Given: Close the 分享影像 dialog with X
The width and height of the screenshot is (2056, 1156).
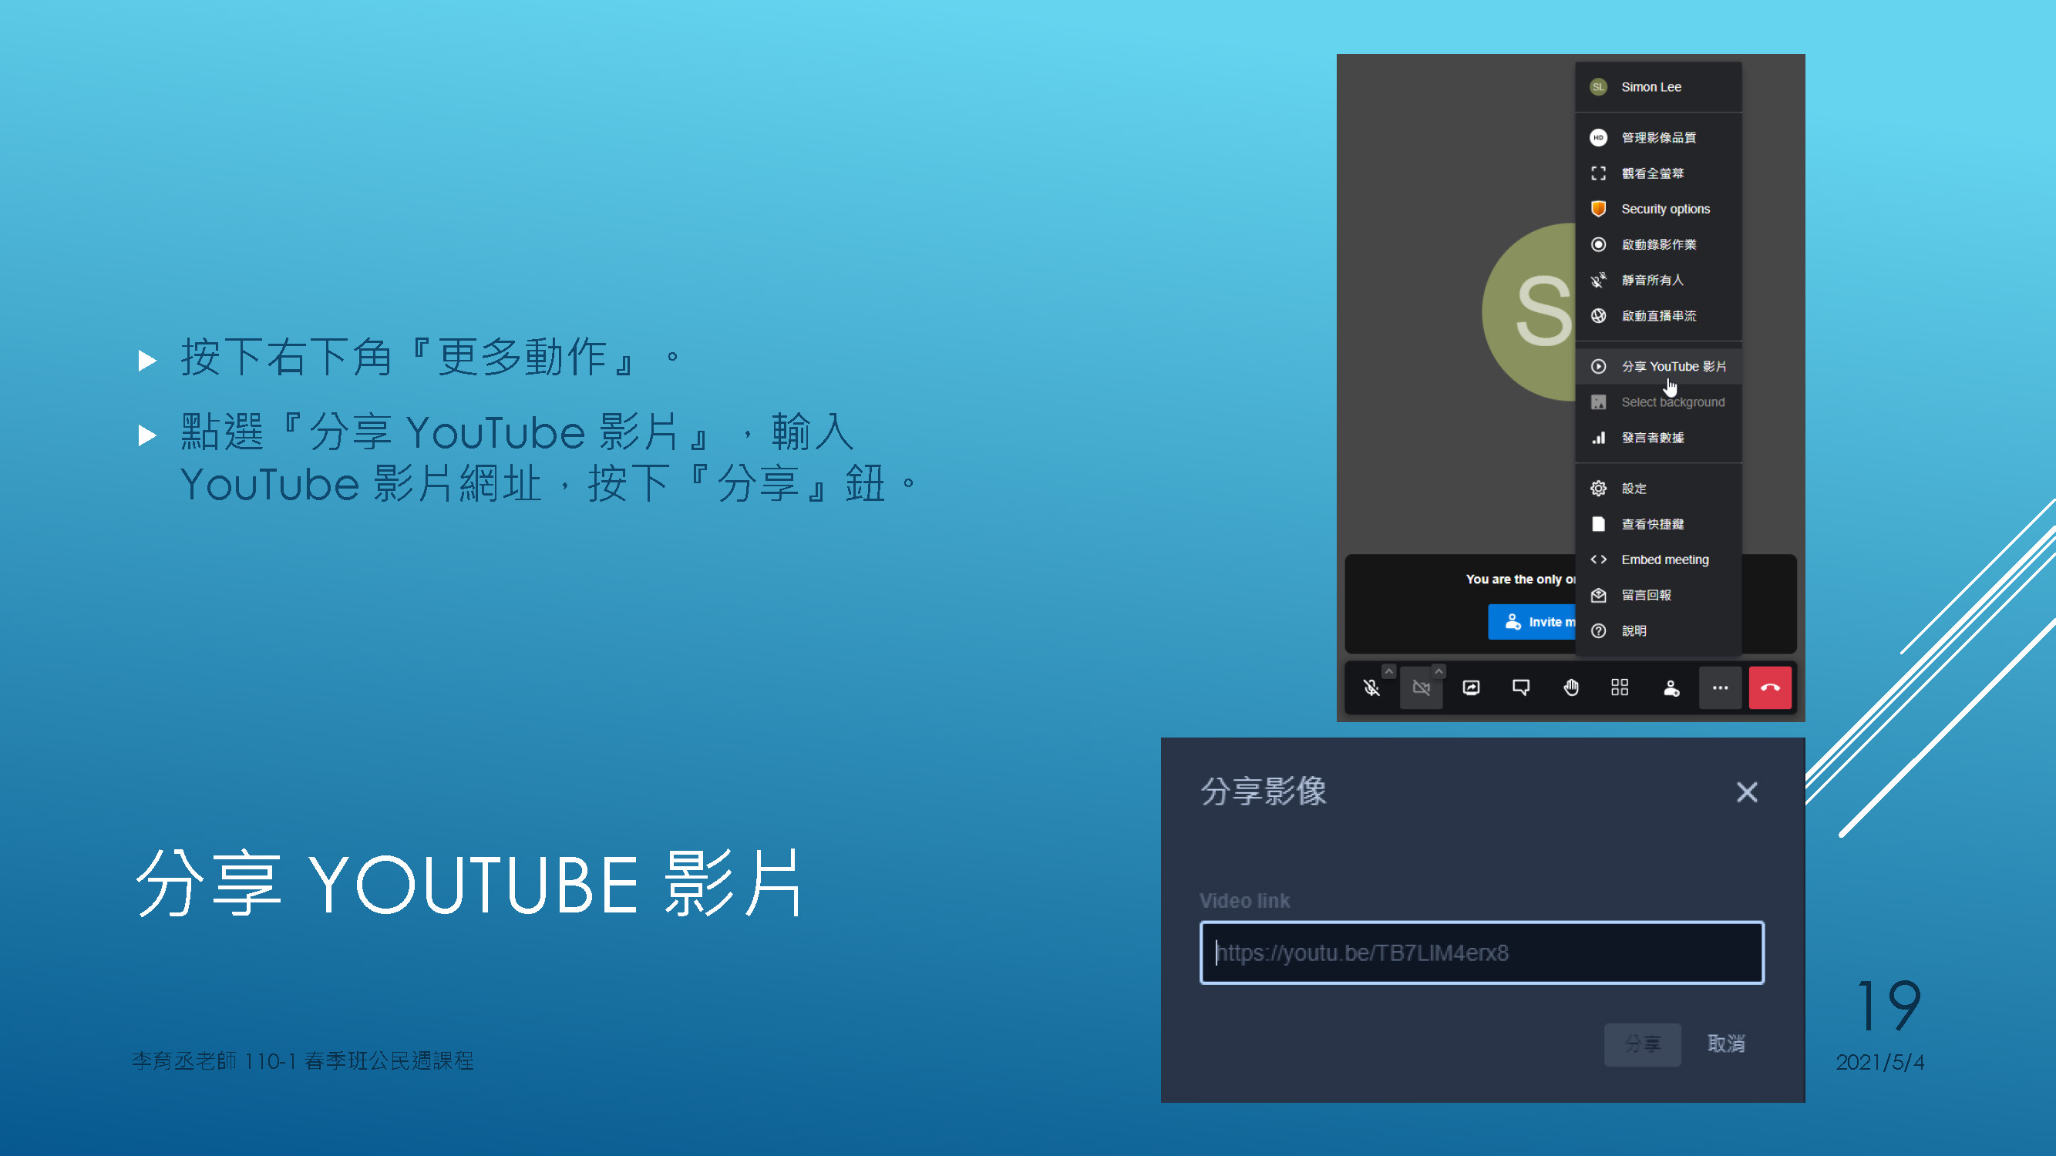Looking at the screenshot, I should click(1746, 791).
